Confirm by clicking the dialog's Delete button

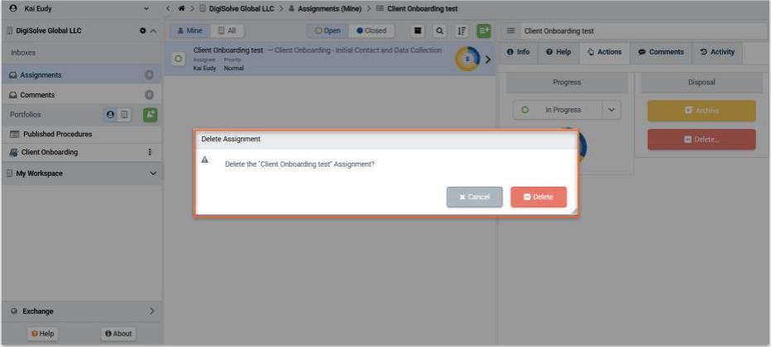539,197
